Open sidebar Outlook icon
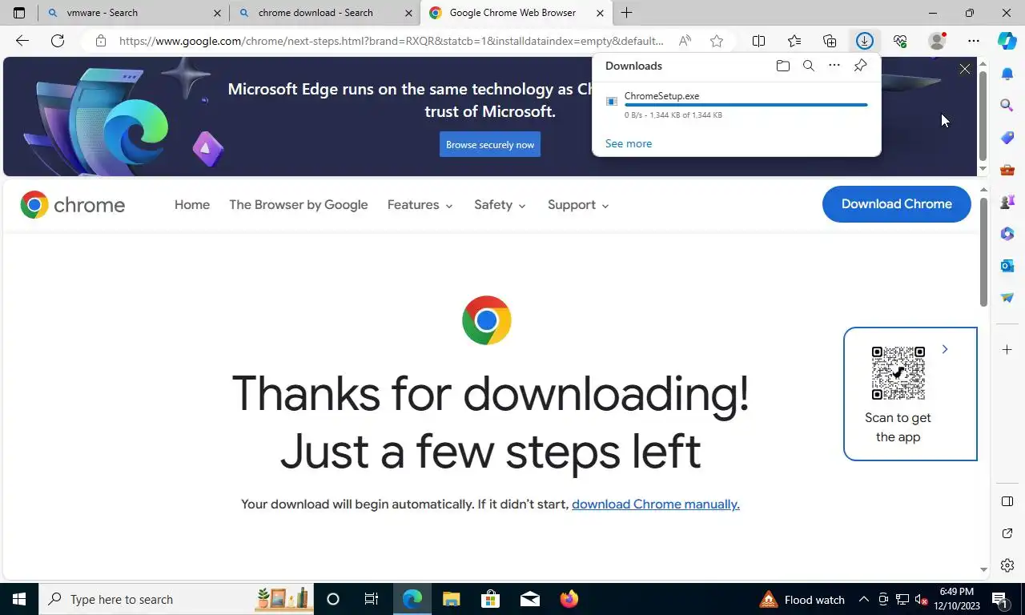Screen dimensions: 1025x615 tap(1007, 265)
